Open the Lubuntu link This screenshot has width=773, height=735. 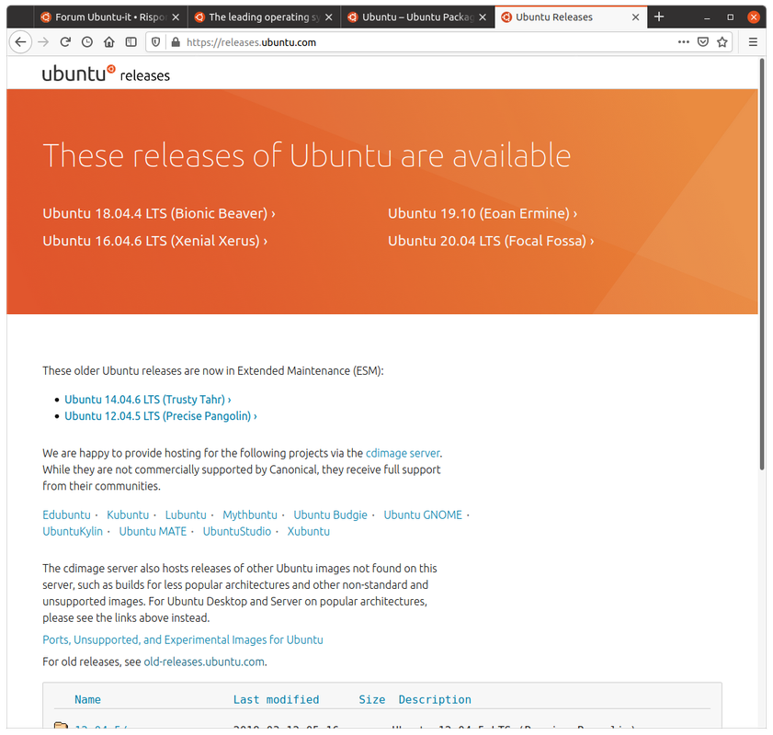point(186,514)
